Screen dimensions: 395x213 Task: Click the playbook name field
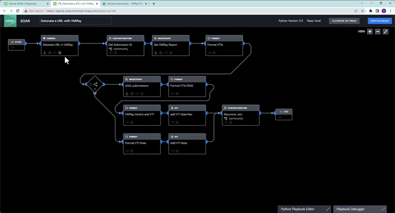pyautogui.click(x=75, y=21)
